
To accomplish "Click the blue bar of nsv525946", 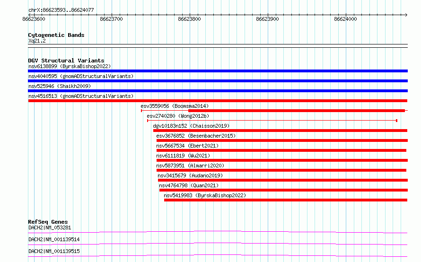I will [x=218, y=91].
